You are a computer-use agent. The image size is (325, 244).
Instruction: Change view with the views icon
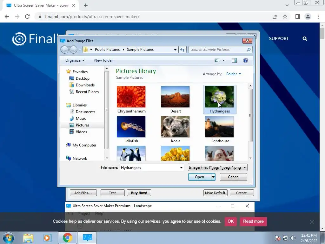click(x=217, y=60)
